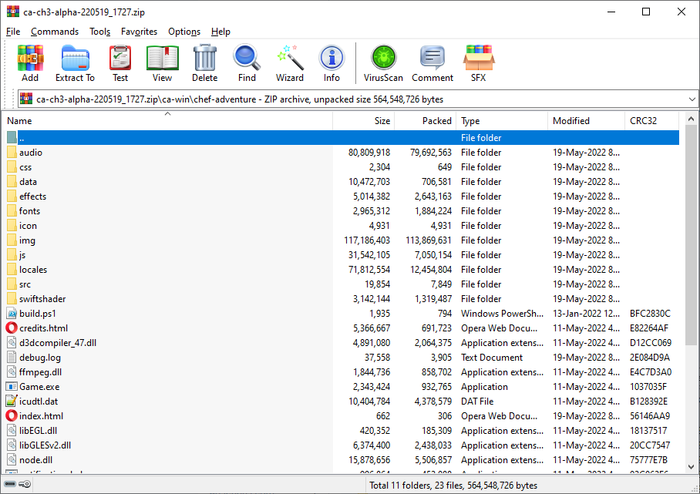This screenshot has width=700, height=494.
Task: Click the icudtl.dat file icon
Action: (x=12, y=402)
